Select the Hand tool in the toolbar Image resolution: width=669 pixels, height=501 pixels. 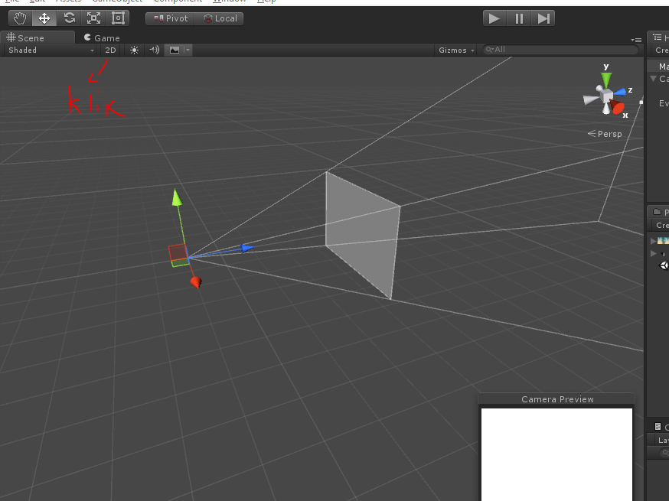point(18,18)
